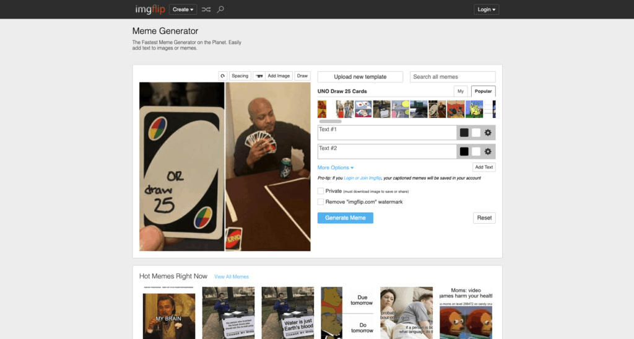The height and width of the screenshot is (339, 634).
Task: Open the View All Memes link
Action: pos(232,276)
